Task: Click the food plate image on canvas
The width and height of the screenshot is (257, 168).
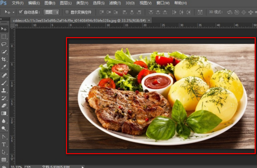Action: 161,96
